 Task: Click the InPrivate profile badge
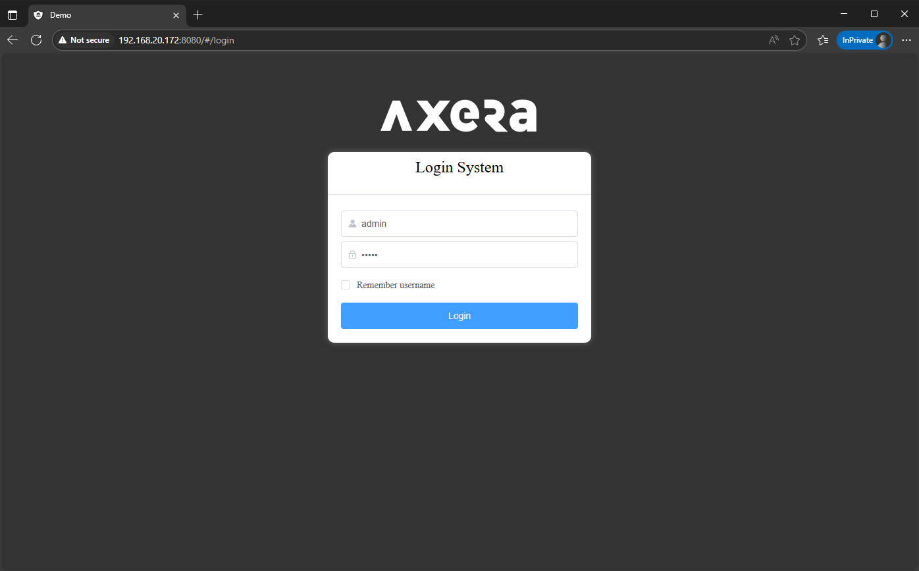point(864,40)
